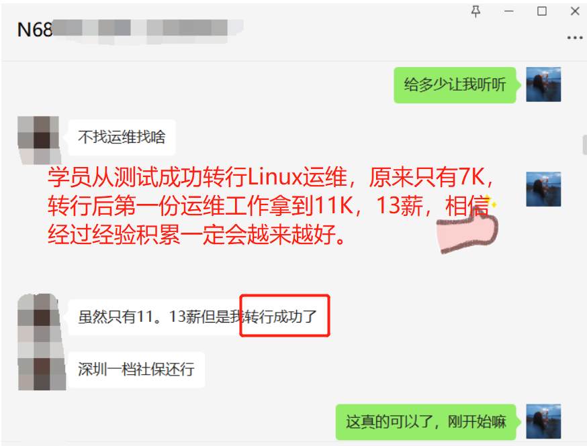
Task: Open the three-dot chat options menu
Action: click(575, 38)
